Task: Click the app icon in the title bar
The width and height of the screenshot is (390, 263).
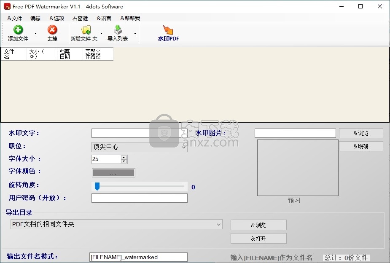Action: coord(7,6)
